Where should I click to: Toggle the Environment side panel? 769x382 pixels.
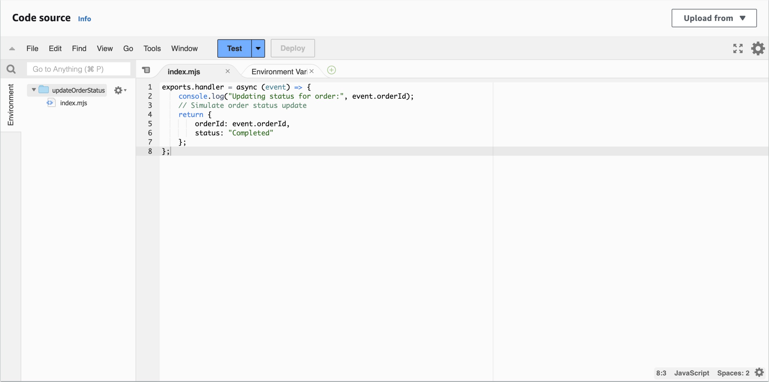coord(11,105)
